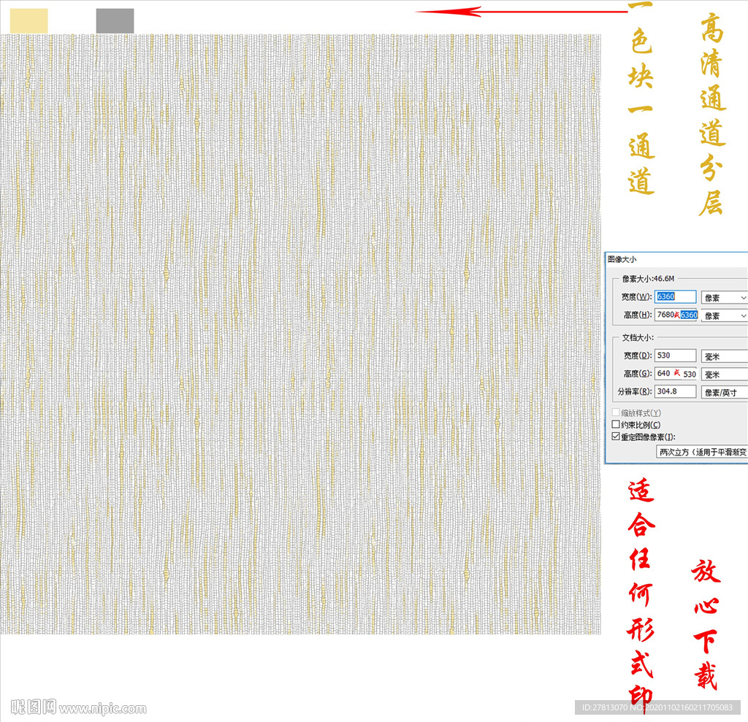Click the disabled 缩放样式(Y) checkbox
This screenshot has width=748, height=722.
(x=616, y=412)
